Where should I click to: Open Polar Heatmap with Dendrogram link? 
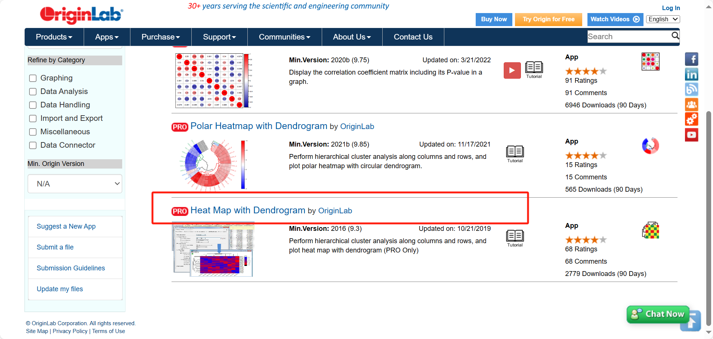[259, 126]
